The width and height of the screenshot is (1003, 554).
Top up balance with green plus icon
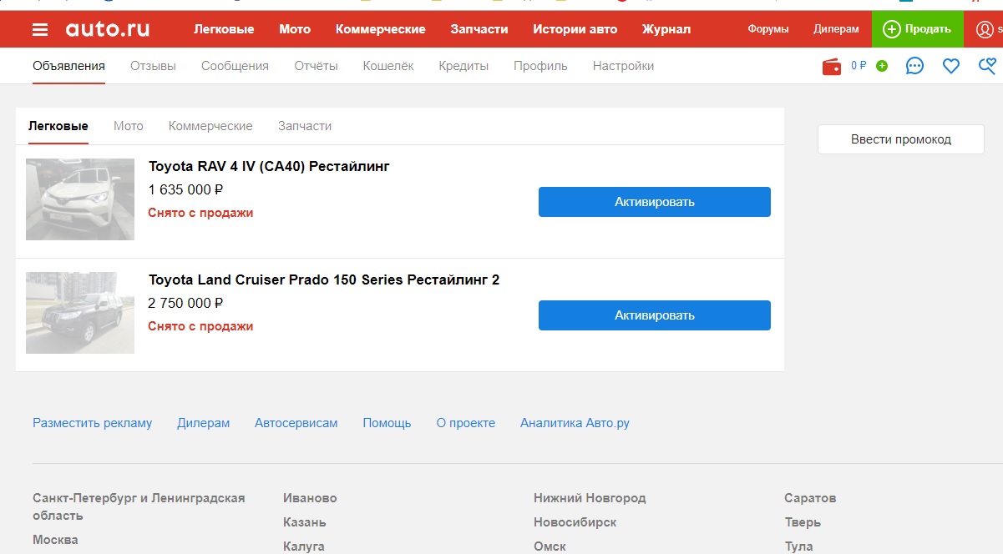tap(882, 66)
